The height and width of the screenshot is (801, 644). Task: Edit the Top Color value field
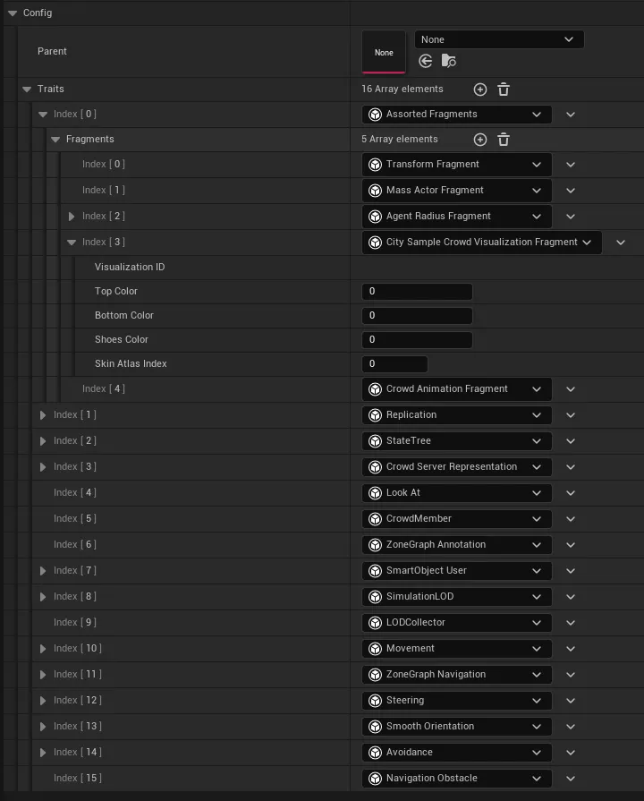[x=416, y=291]
